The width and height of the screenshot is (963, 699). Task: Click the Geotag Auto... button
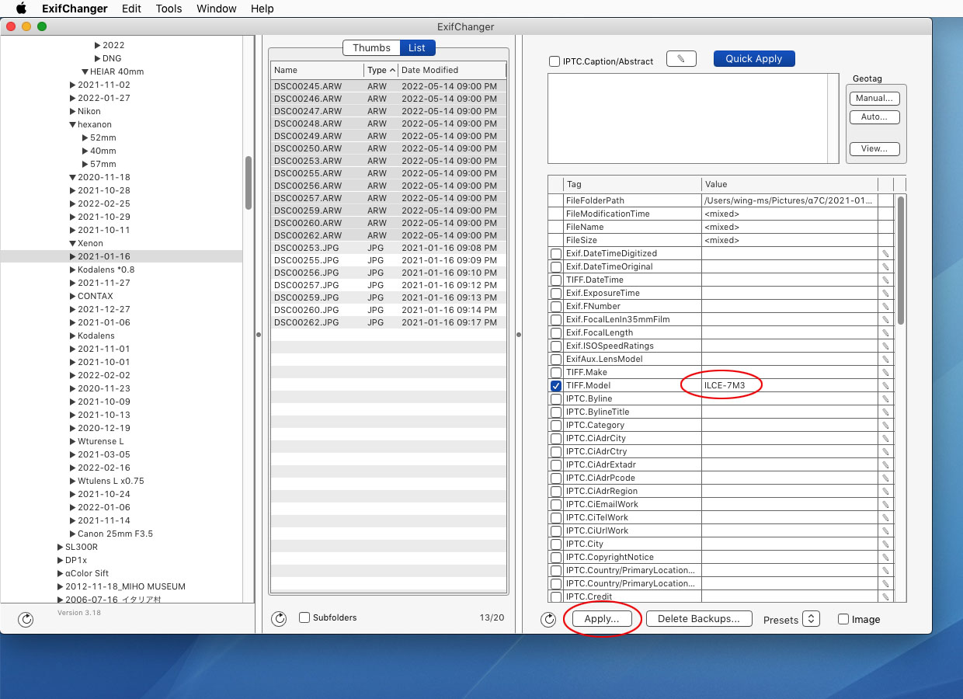(874, 117)
